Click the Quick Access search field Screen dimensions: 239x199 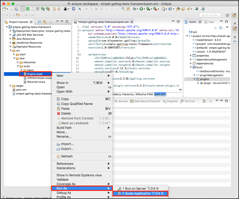click(210, 15)
